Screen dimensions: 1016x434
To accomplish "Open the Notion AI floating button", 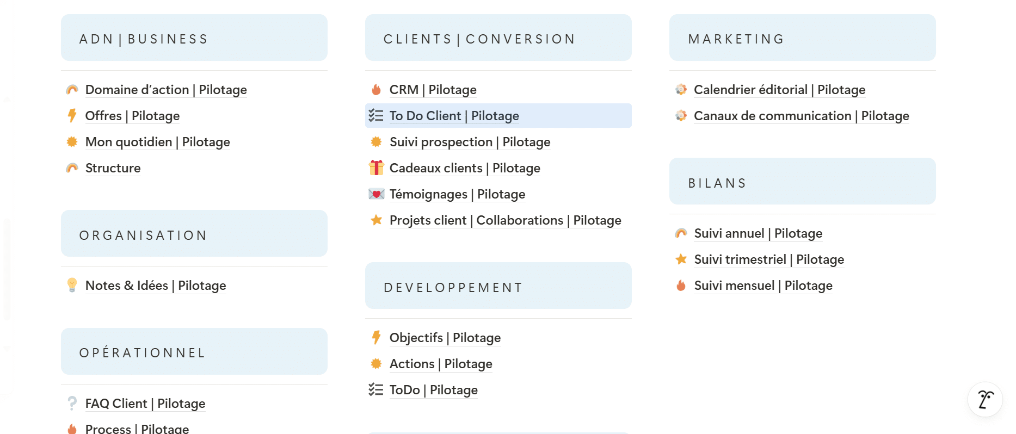I will click(985, 399).
